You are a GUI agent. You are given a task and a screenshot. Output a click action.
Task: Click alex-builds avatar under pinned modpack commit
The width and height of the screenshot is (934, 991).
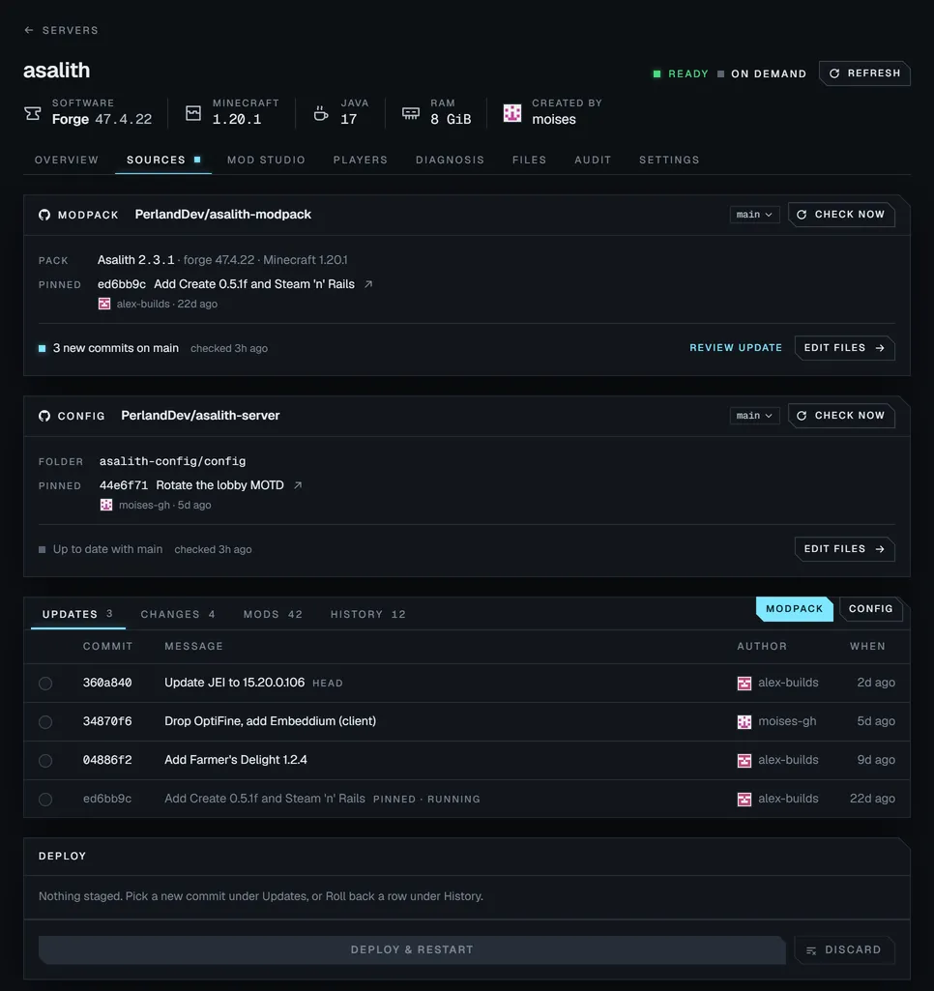[x=104, y=304]
